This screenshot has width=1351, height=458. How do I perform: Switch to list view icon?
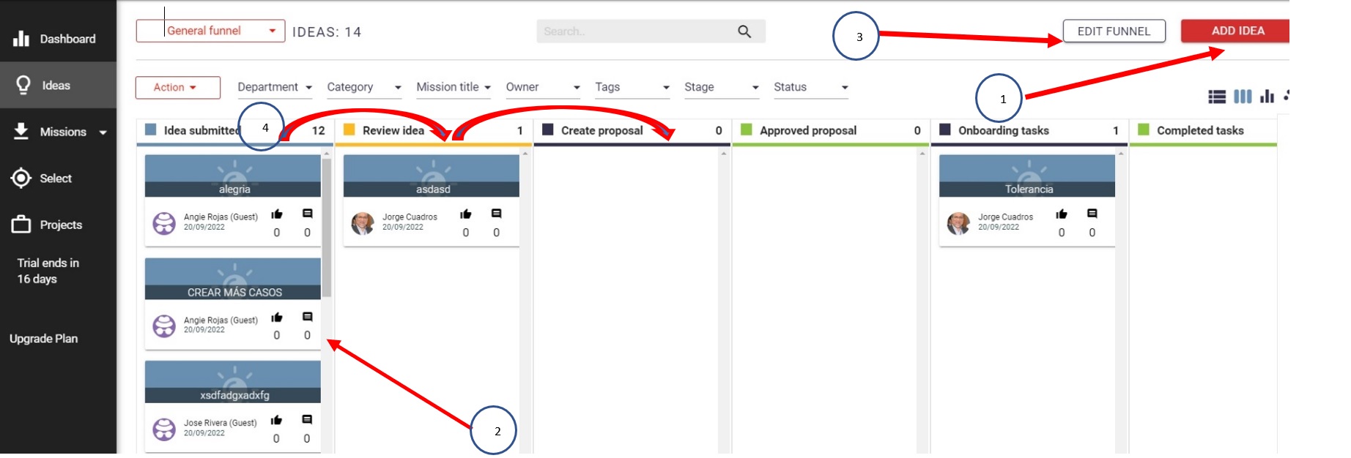click(1216, 97)
